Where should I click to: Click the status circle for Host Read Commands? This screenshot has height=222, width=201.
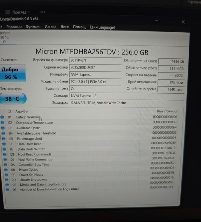5,154
